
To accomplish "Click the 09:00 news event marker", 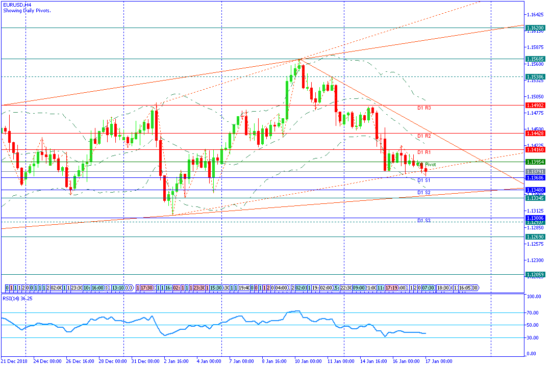I will pos(359,288).
